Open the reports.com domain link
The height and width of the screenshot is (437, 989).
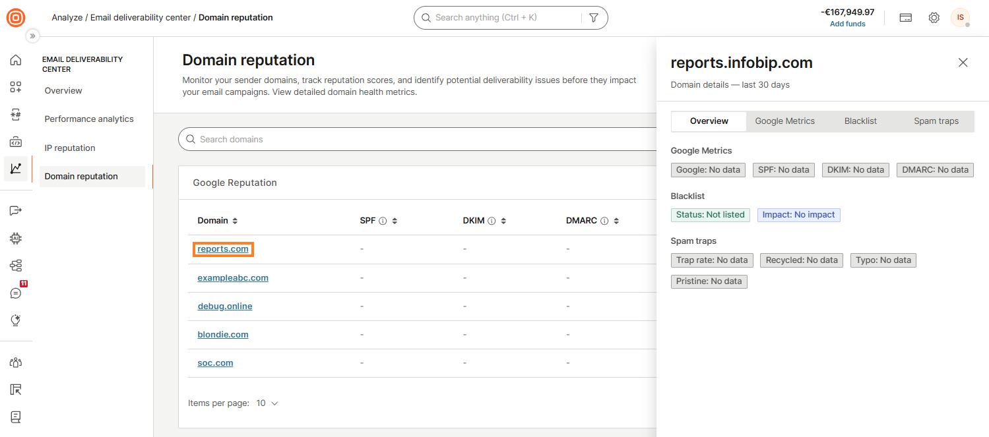pos(223,249)
